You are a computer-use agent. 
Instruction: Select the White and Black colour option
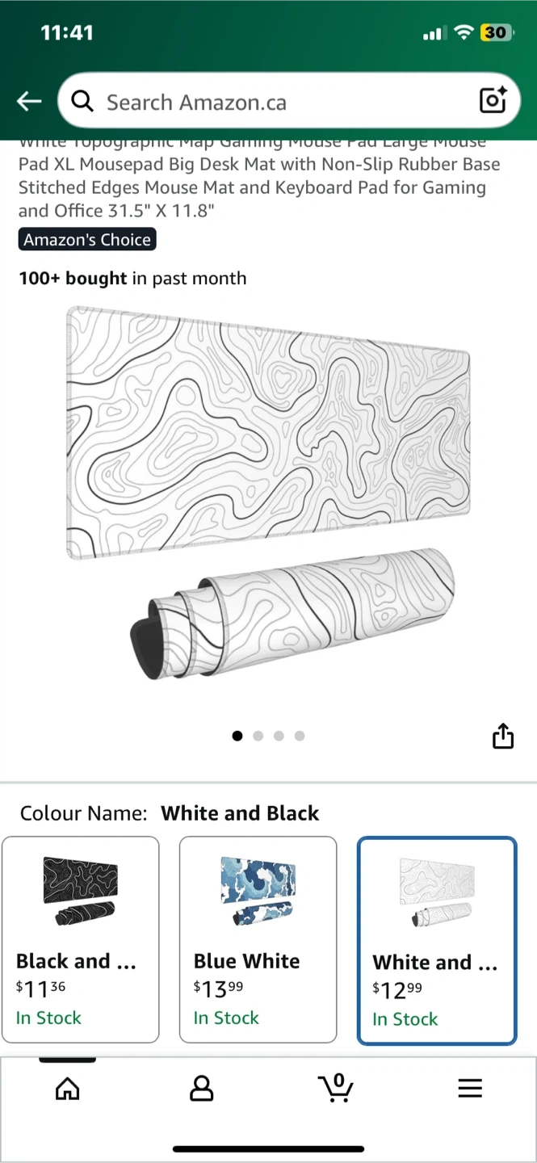click(436, 941)
